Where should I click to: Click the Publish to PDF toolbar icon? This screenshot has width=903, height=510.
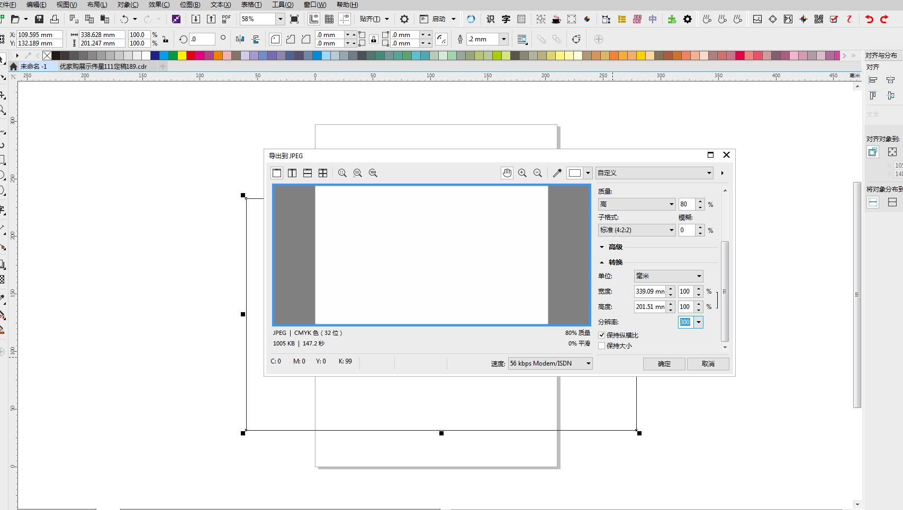point(227,19)
